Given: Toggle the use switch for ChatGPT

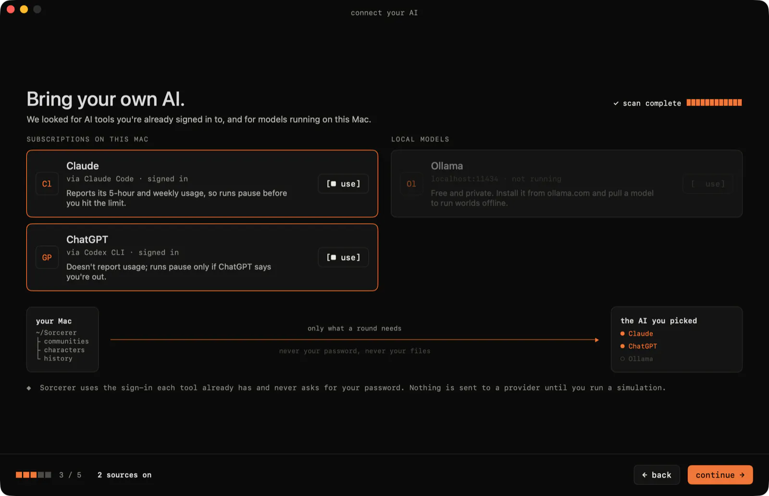Looking at the screenshot, I should (343, 257).
